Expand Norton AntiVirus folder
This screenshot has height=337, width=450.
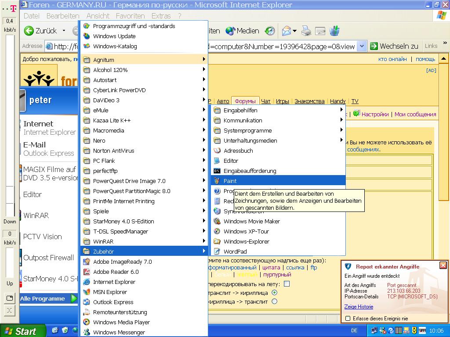click(x=144, y=151)
